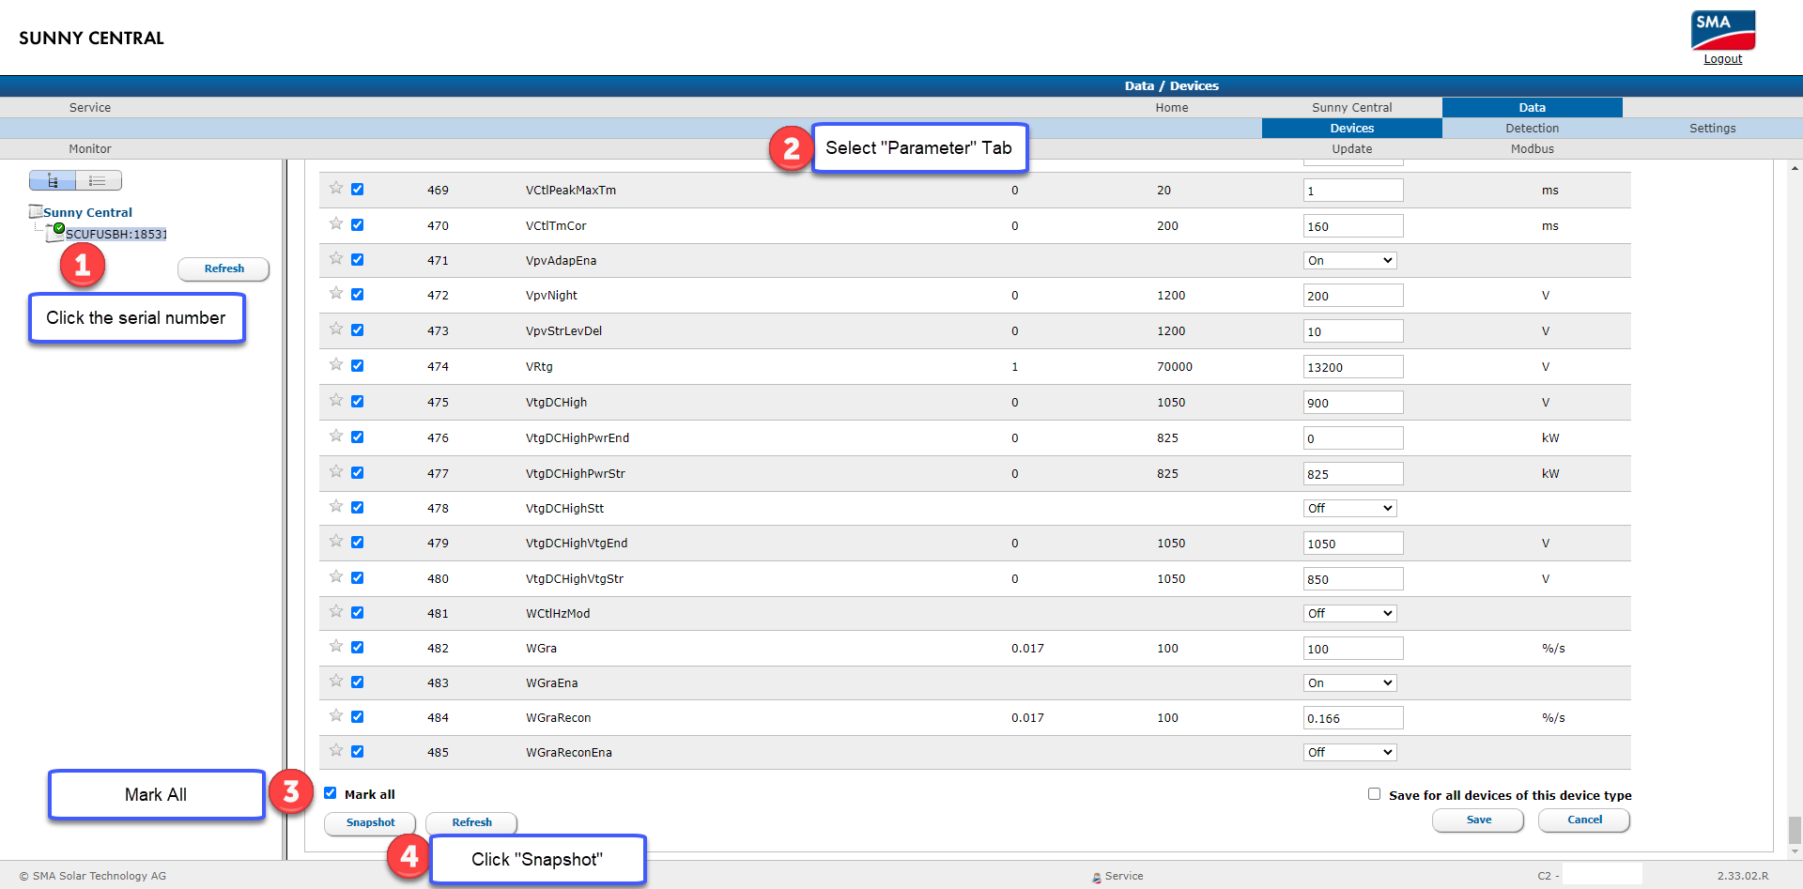
Task: Select the Detection submenu
Action: 1533,128
